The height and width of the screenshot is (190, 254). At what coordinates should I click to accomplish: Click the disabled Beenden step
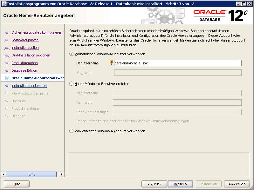[x=18, y=116]
